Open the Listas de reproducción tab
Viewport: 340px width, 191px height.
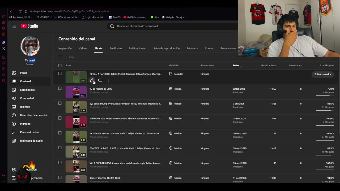[x=166, y=49]
